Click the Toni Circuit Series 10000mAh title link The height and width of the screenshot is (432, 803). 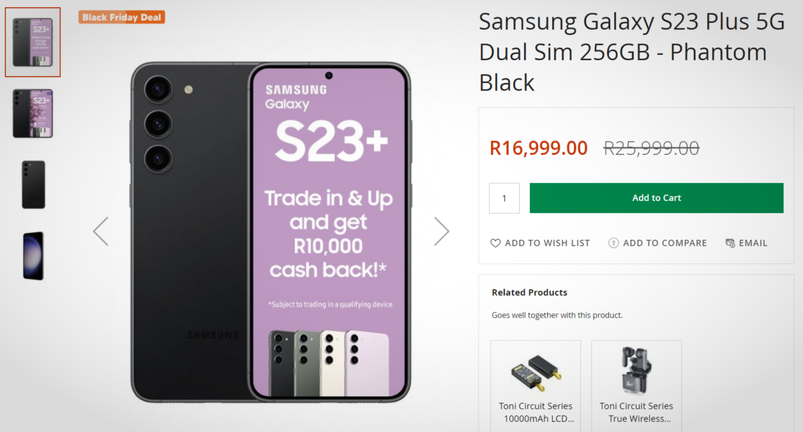[x=536, y=412]
